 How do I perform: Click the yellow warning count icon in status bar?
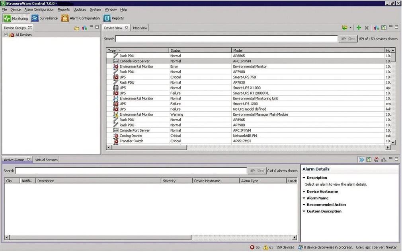(x=265, y=247)
